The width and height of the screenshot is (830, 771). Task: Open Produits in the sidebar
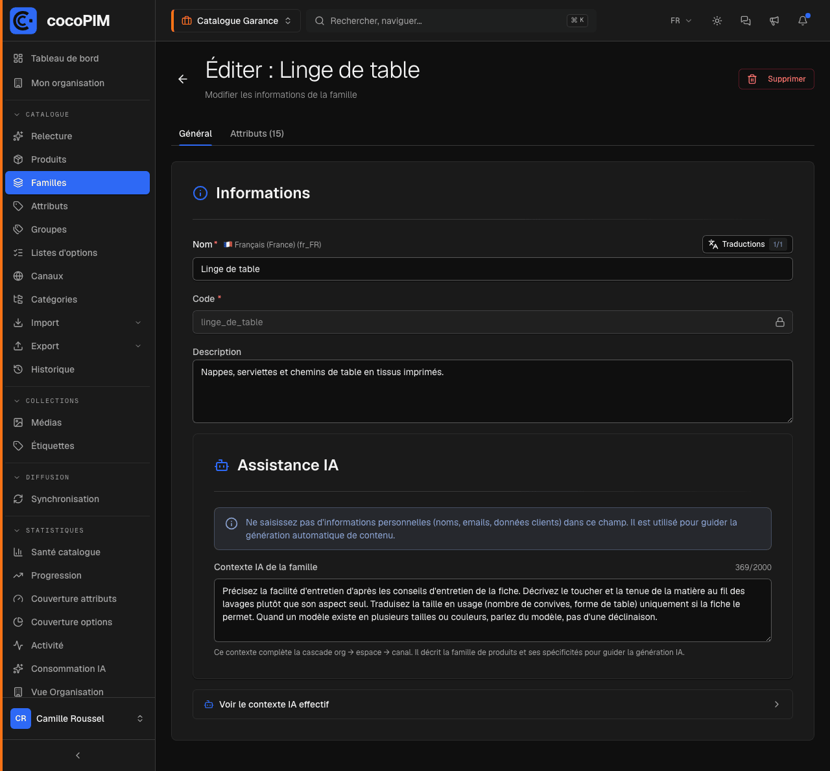77,159
